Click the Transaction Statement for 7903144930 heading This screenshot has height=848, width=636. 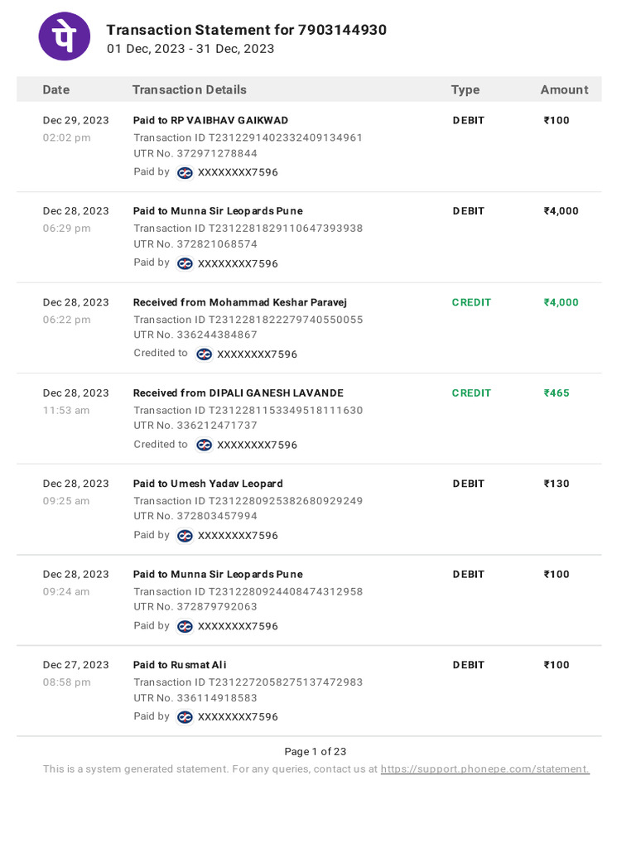pyautogui.click(x=246, y=31)
